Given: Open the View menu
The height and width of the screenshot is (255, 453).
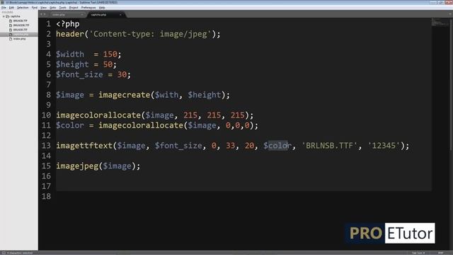Looking at the screenshot, I should 43,8.
